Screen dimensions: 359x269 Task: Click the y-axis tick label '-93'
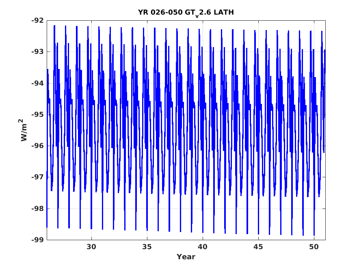pyautogui.click(x=37, y=52)
